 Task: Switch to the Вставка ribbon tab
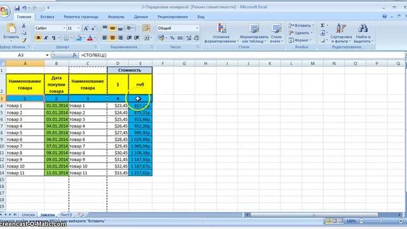point(47,17)
